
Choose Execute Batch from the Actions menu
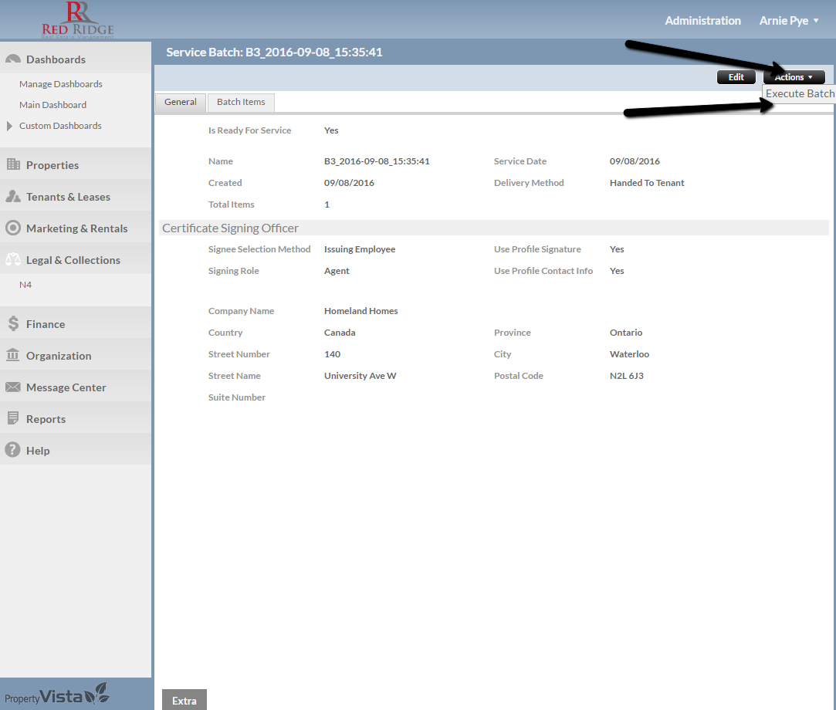pyautogui.click(x=799, y=93)
